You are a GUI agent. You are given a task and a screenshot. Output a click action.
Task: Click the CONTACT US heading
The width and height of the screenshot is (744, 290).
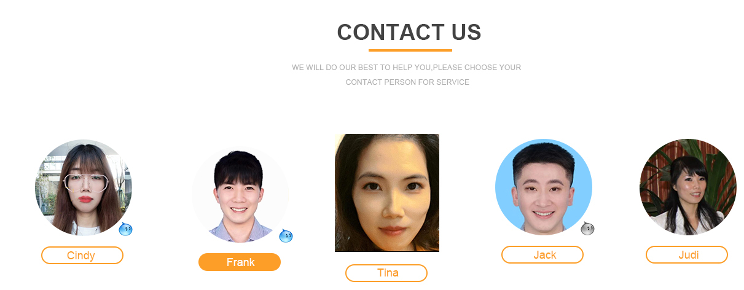(409, 33)
